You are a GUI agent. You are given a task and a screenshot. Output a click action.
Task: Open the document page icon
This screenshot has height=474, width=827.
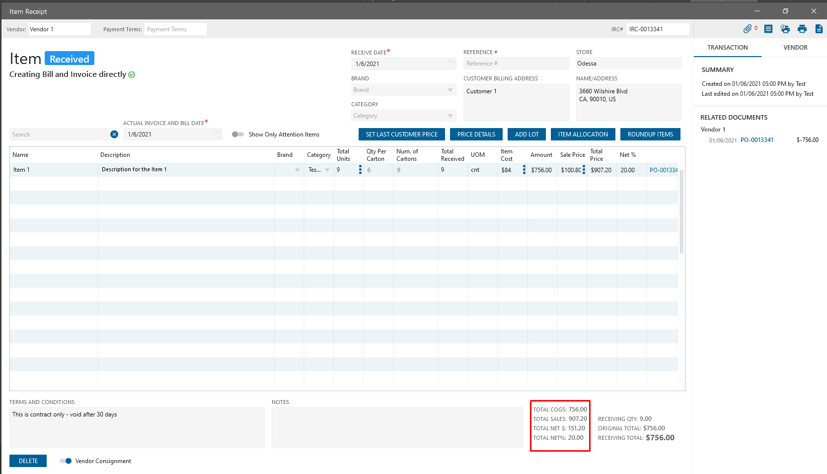click(x=819, y=29)
